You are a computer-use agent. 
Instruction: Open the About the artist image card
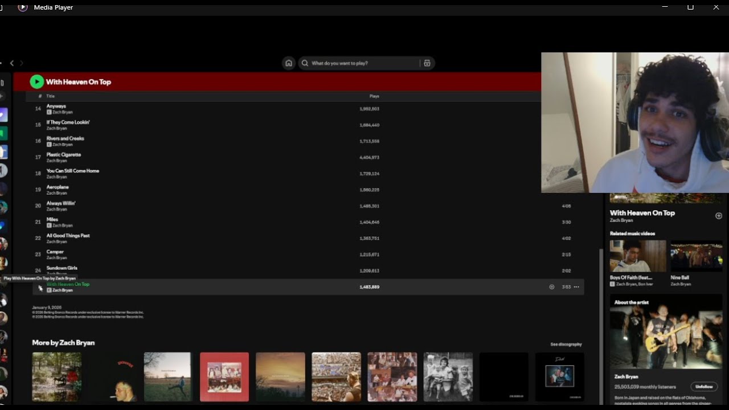click(666, 332)
